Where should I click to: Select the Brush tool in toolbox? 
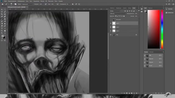click(2, 19)
